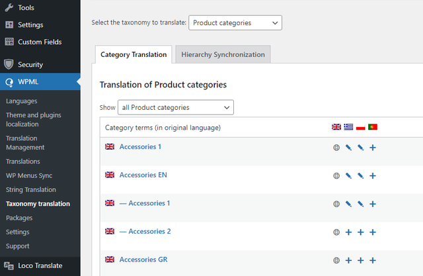The height and width of the screenshot is (276, 423).
Task: Open the taxonomy selector Product categories dropdown
Action: tap(235, 23)
